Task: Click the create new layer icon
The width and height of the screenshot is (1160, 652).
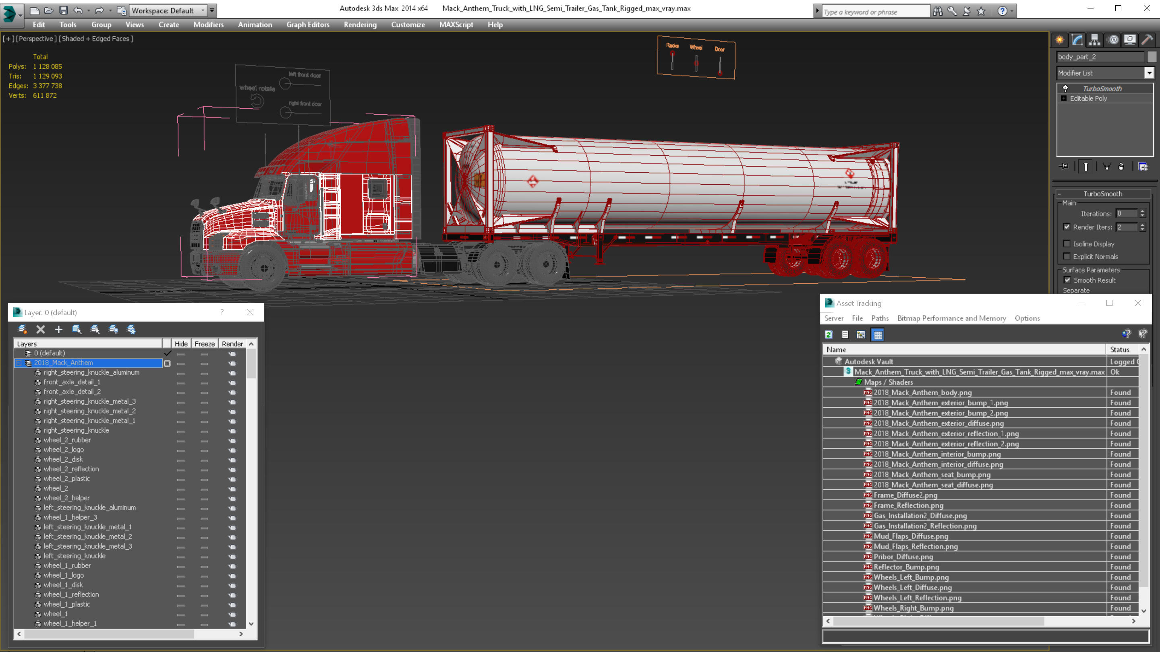Action: click(23, 329)
